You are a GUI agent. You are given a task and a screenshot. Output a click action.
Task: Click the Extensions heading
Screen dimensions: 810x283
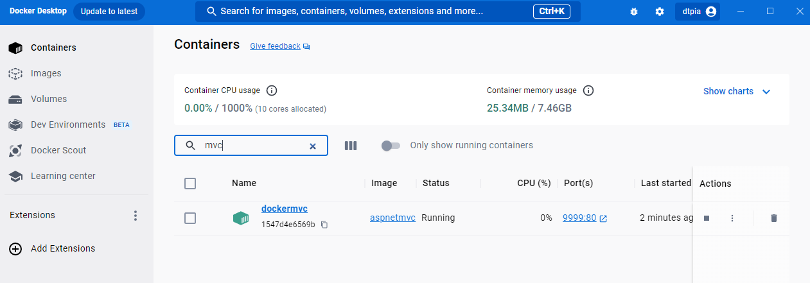[x=32, y=215]
